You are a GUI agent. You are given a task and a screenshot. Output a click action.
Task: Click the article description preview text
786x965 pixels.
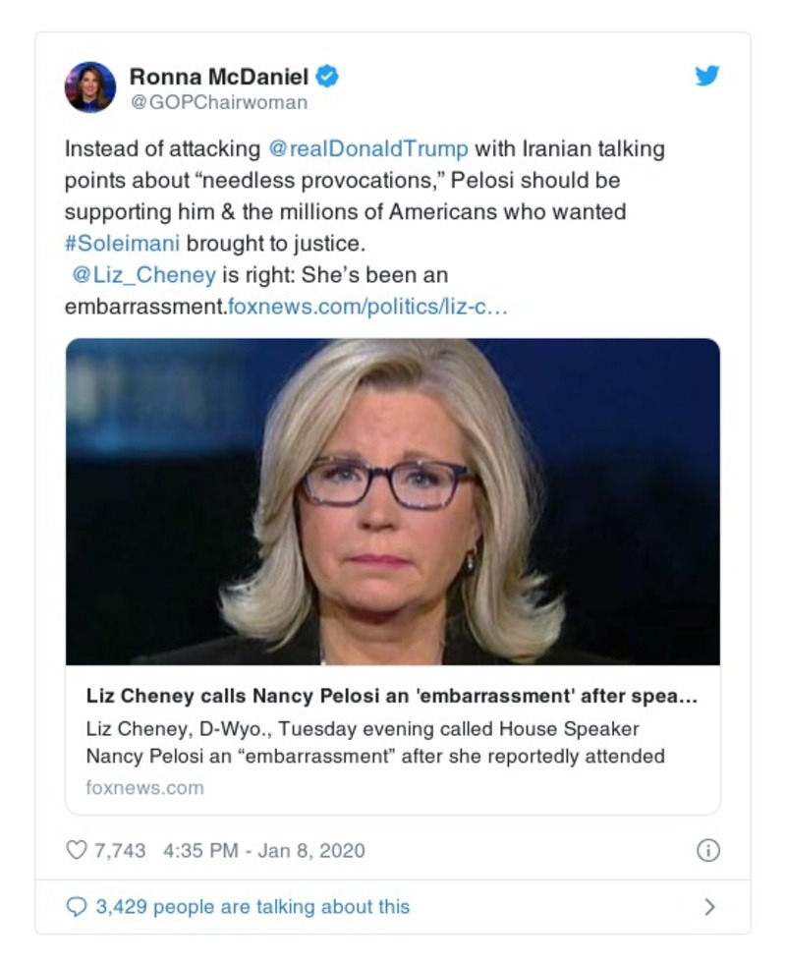click(x=375, y=742)
